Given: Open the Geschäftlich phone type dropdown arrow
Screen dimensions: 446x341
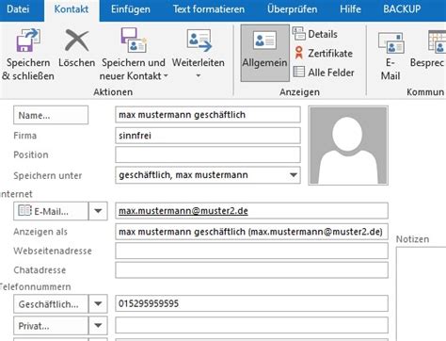Looking at the screenshot, I should tap(98, 303).
